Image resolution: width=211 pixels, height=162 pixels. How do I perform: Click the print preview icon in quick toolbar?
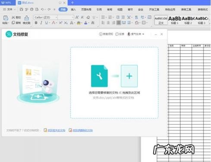(37, 9)
